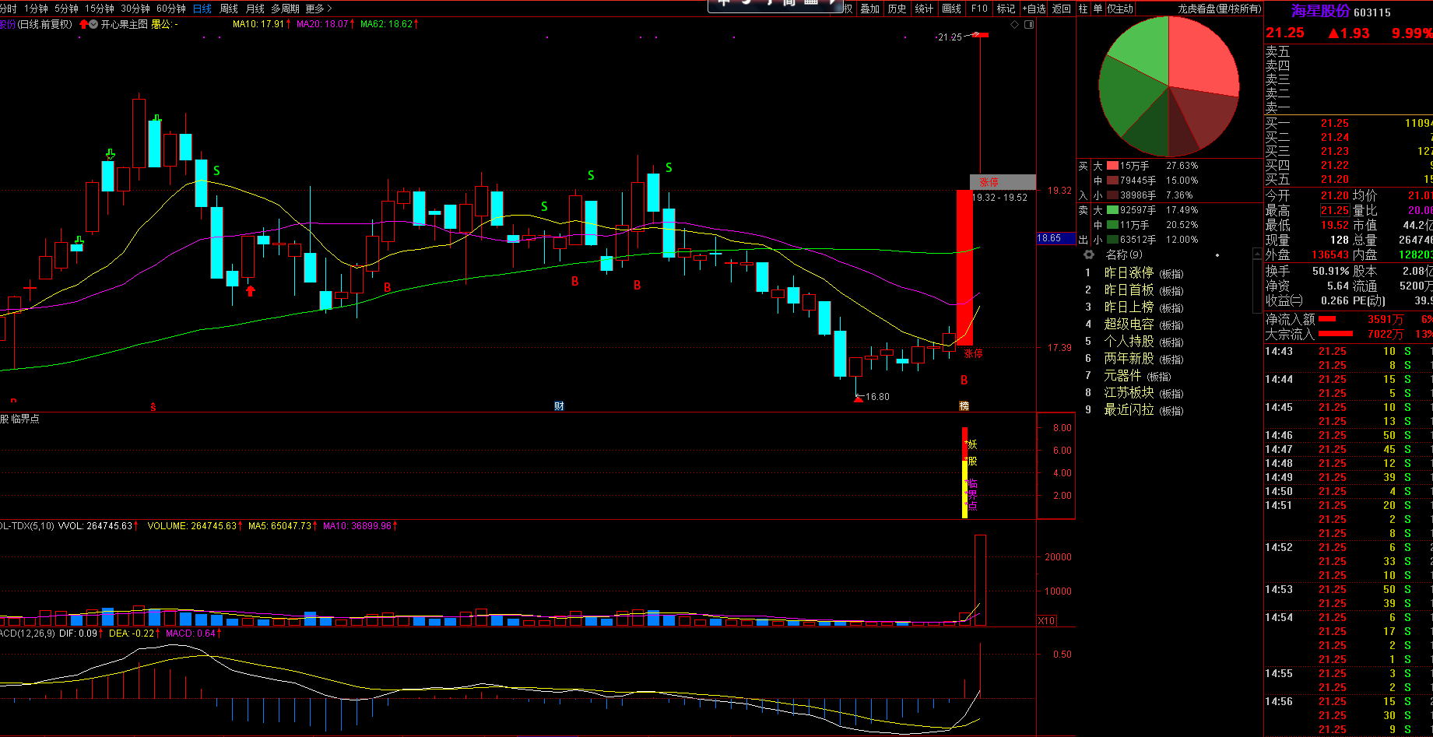Switch to the 周线 weekly period tab

pyautogui.click(x=229, y=9)
